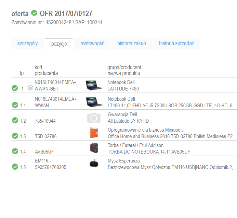
Task: Click the Addison notebook bag thumbnail
Action: click(x=94, y=149)
